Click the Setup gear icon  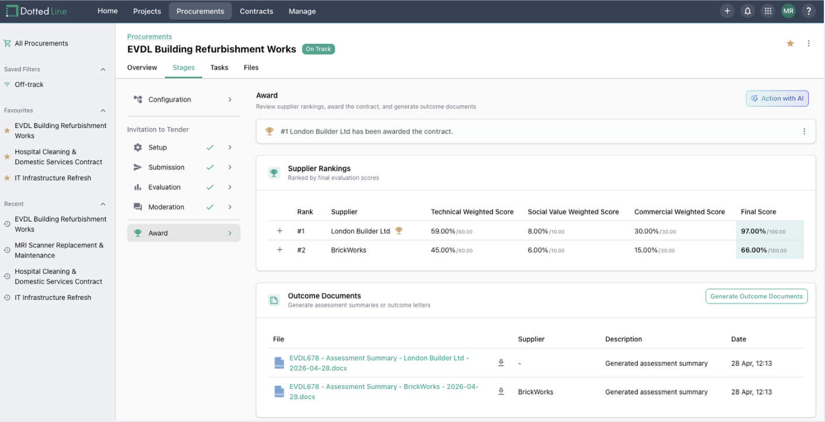pyautogui.click(x=138, y=147)
